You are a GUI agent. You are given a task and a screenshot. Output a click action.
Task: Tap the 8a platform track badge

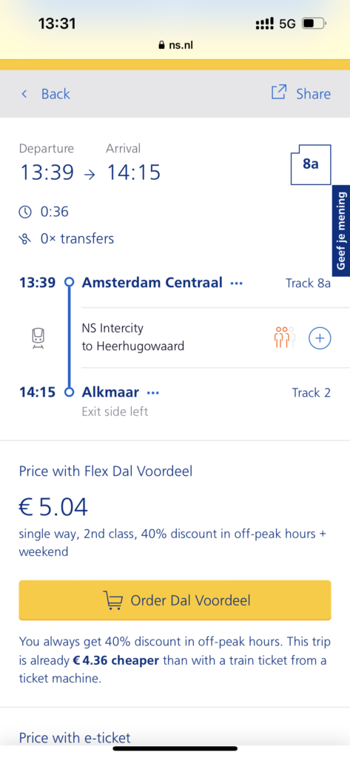pyautogui.click(x=311, y=164)
